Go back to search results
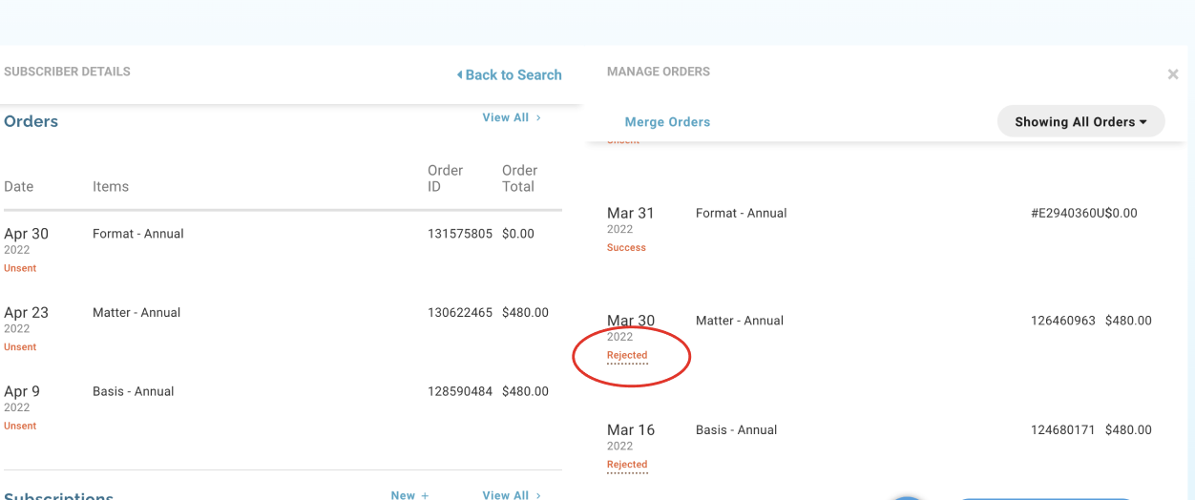The height and width of the screenshot is (500, 1195). (510, 75)
